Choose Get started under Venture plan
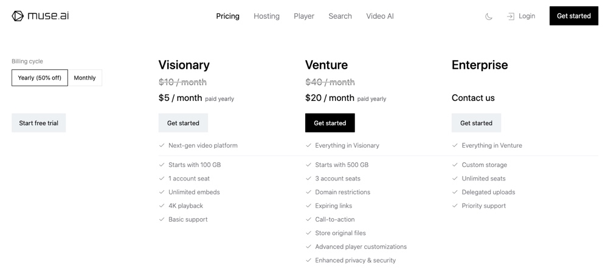The image size is (608, 277). pos(330,123)
